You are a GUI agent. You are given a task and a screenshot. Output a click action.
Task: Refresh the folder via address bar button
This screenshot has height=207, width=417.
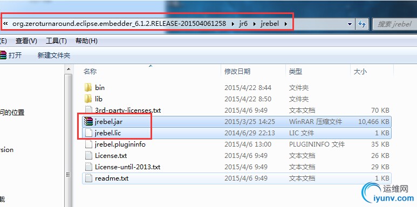pyautogui.click(x=362, y=24)
